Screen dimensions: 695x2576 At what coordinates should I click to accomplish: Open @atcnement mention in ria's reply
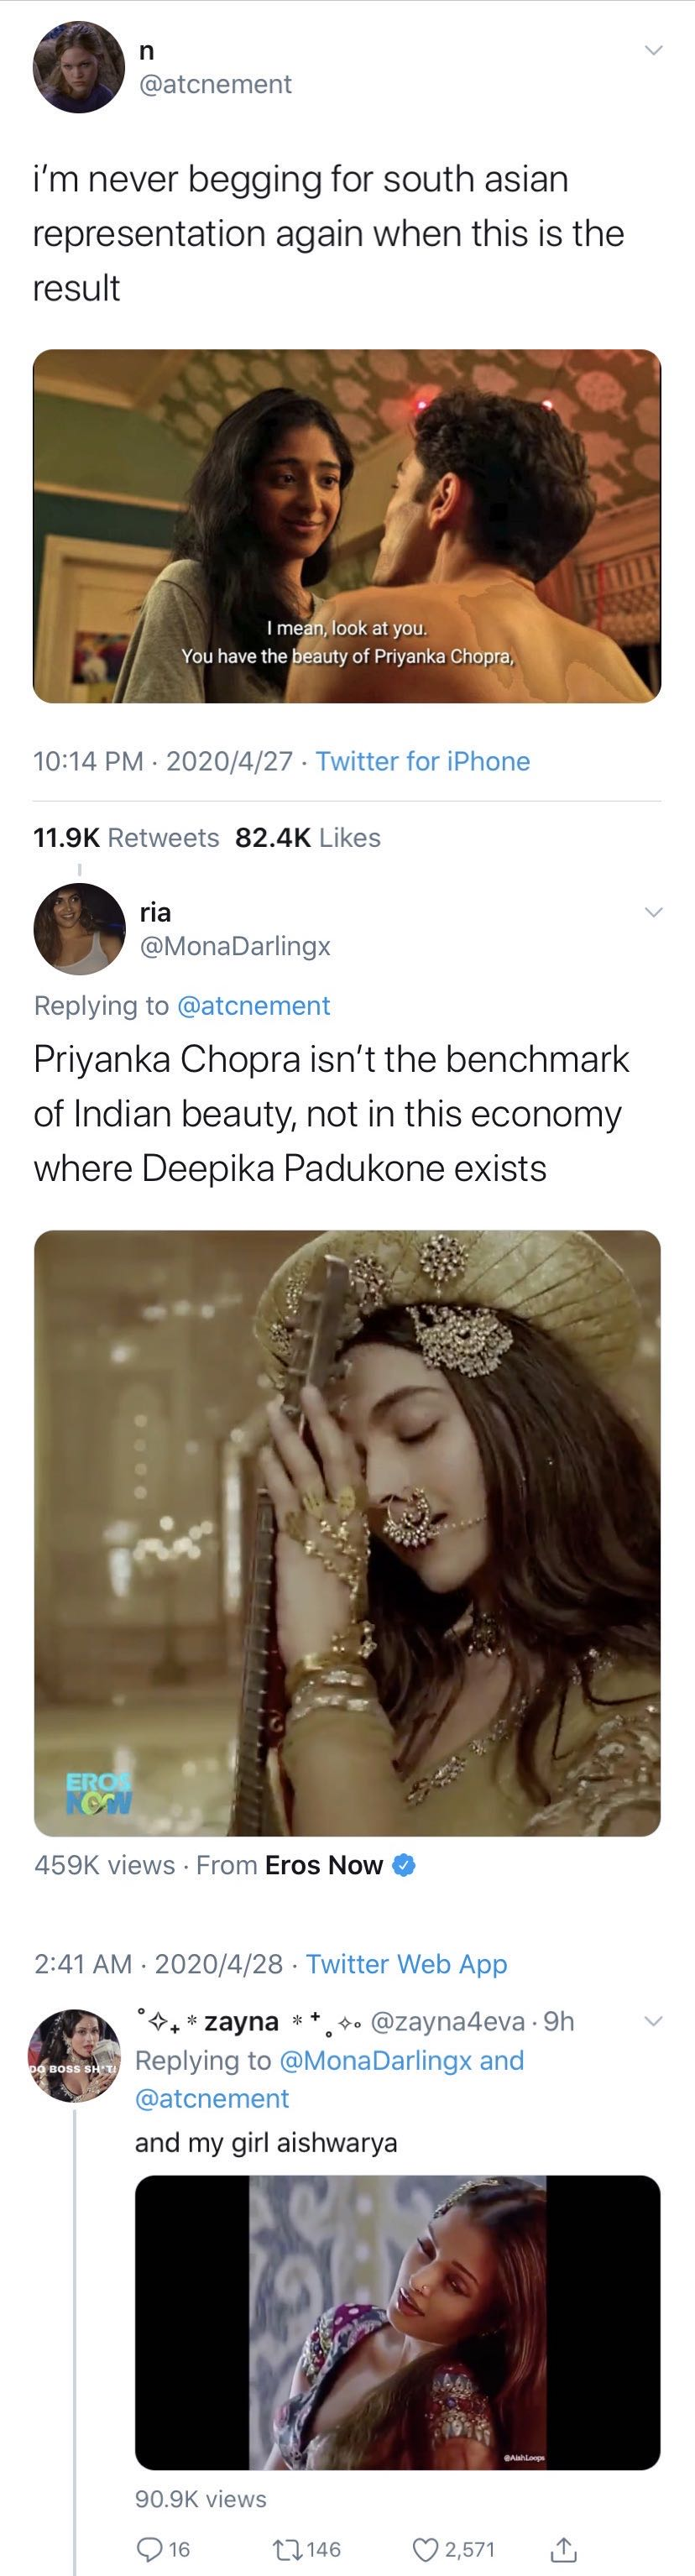coord(253,1006)
